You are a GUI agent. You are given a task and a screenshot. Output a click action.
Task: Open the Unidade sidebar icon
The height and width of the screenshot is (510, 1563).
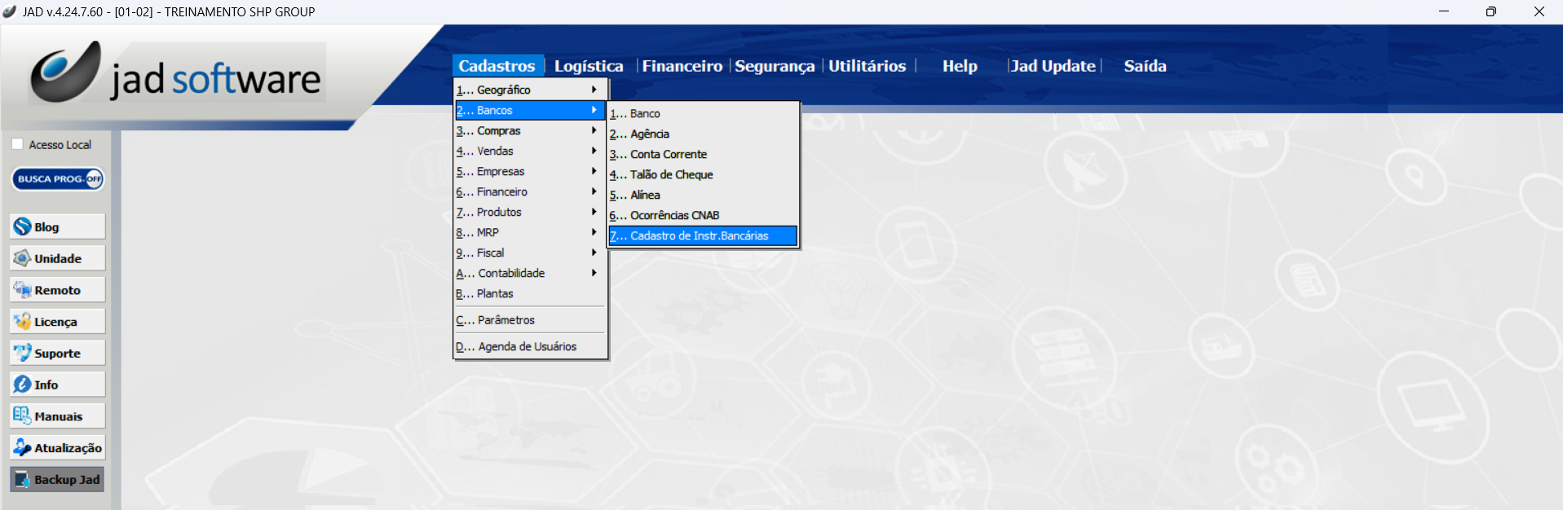[23, 259]
